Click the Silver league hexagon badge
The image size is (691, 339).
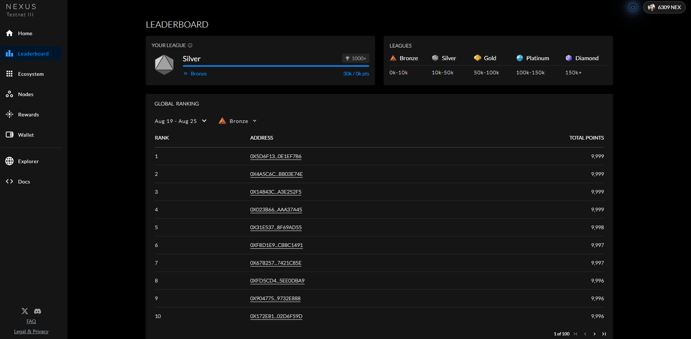coord(164,64)
